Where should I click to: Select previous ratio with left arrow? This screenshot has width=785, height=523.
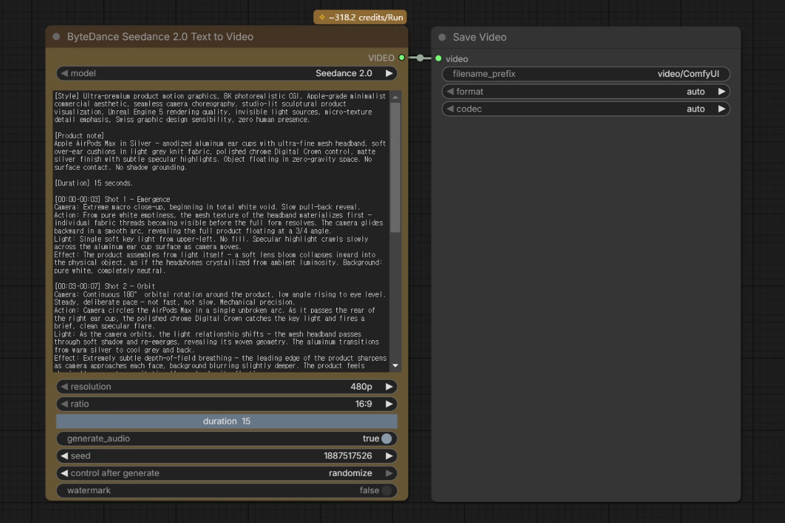pyautogui.click(x=64, y=404)
